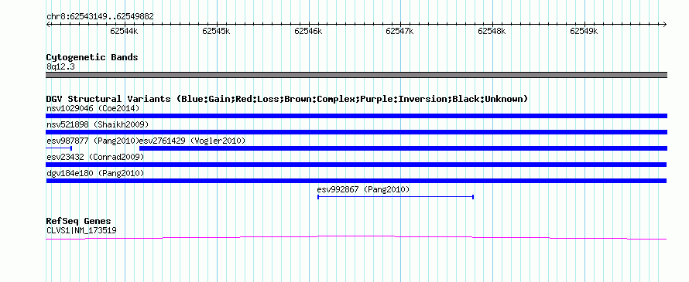Select the gray 8q12.3 cytogenetic band bar

click(x=356, y=75)
